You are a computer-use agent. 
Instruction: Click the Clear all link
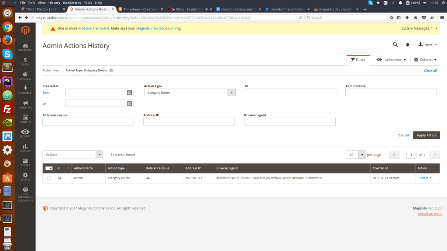(430, 71)
